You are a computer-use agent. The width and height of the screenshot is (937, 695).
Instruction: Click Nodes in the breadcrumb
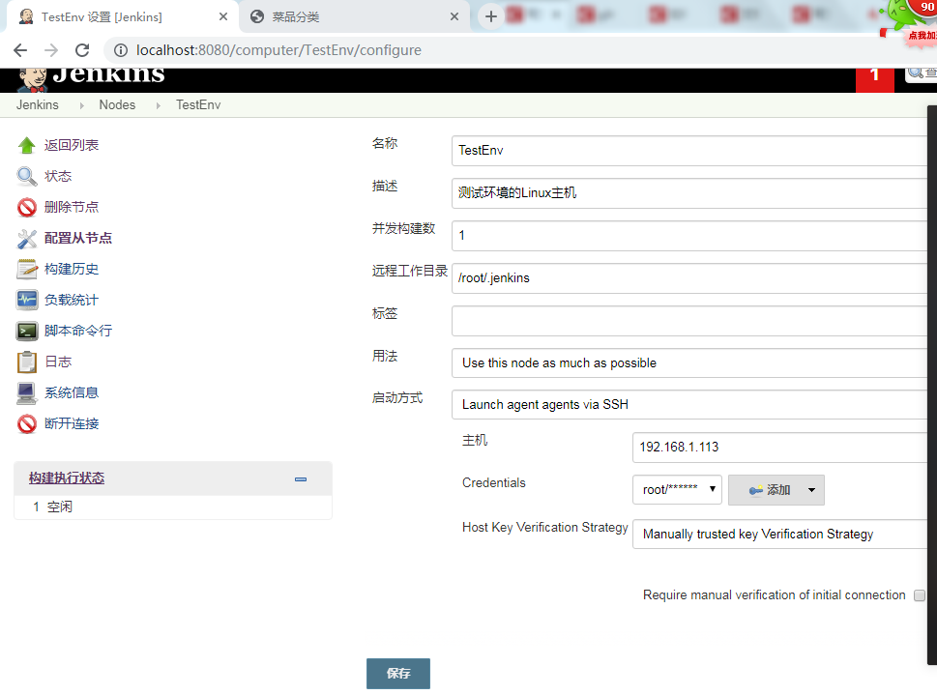click(117, 104)
